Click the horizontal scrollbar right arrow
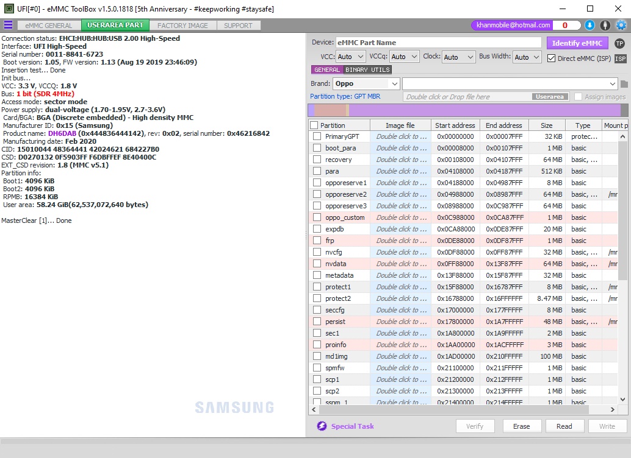The width and height of the screenshot is (631, 458). [613, 409]
